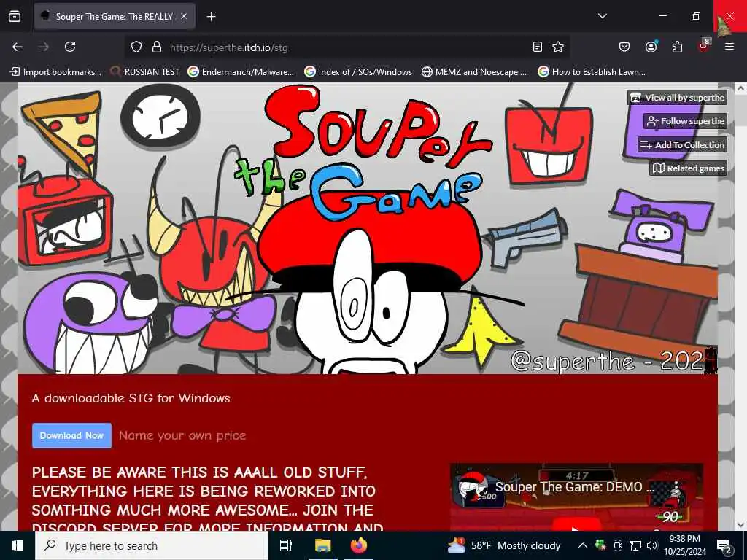The height and width of the screenshot is (560, 747).
Task: Open MEMZ and Noescape bookmark
Action: (474, 72)
